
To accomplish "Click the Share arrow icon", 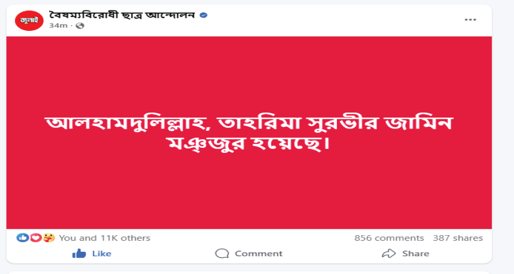I will [389, 253].
